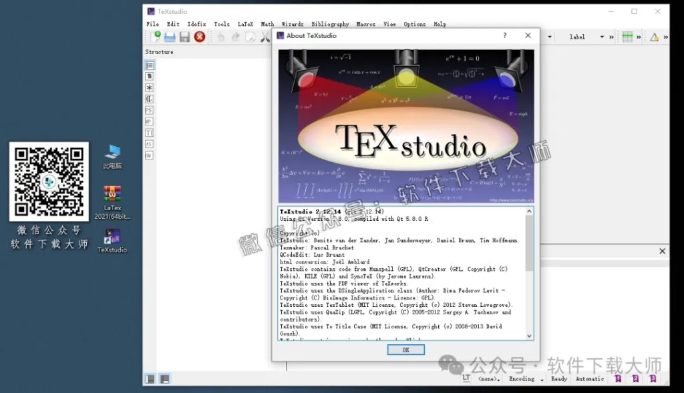This screenshot has height=393, width=684.
Task: Click the red Close document icon
Action: [x=199, y=37]
